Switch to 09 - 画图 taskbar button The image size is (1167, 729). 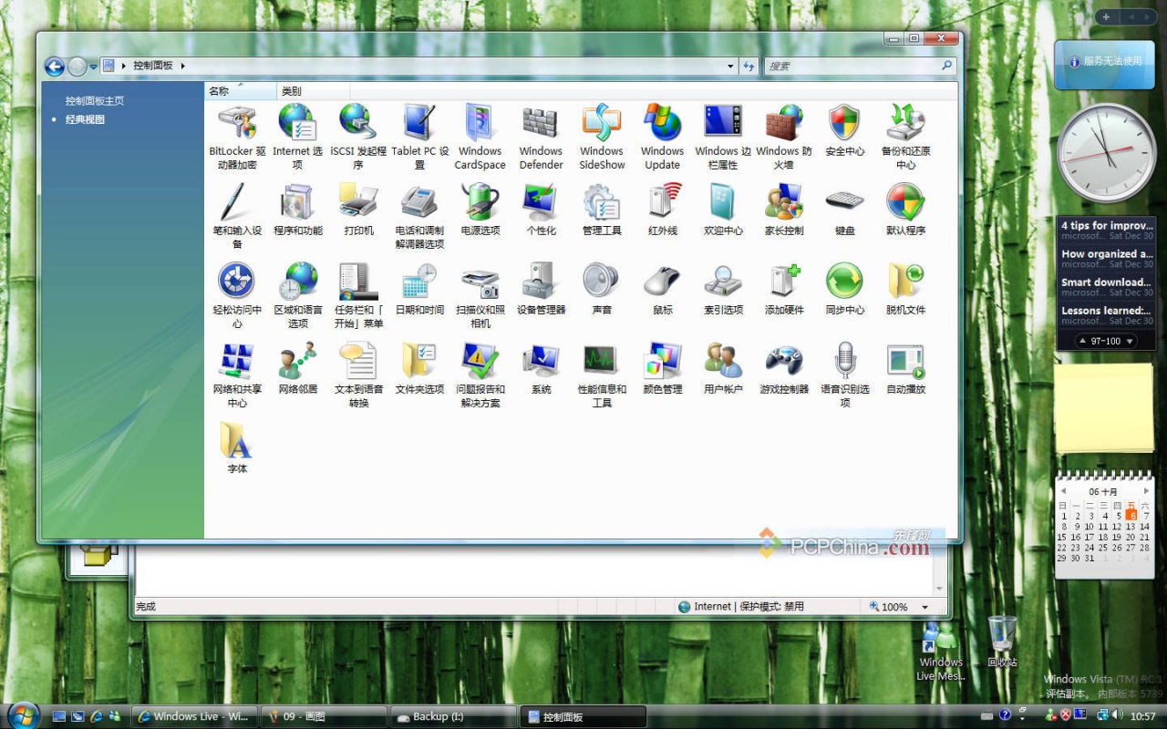[323, 716]
